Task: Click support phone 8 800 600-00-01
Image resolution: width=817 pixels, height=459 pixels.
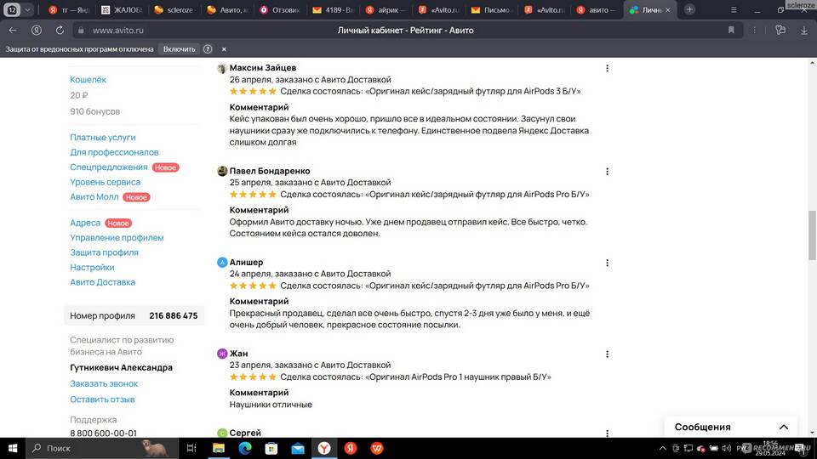Action: point(103,433)
